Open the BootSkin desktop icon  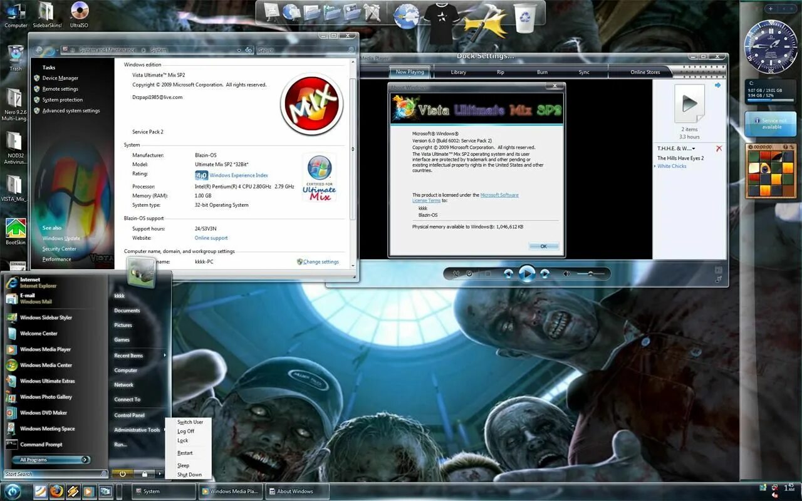(16, 232)
